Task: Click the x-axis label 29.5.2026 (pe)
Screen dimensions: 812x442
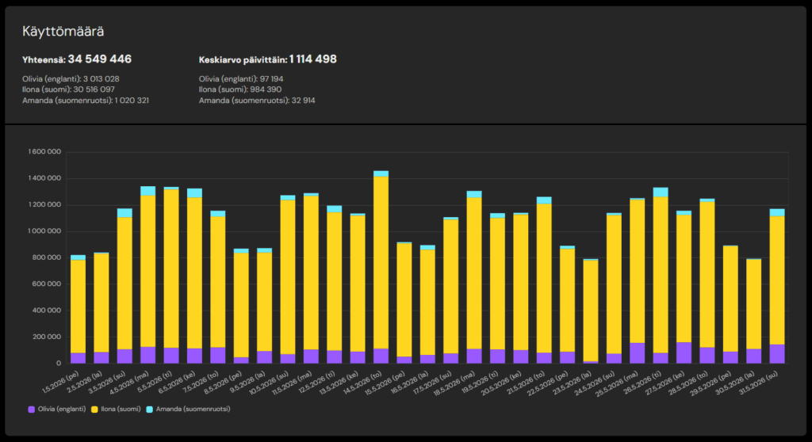Action: coord(712,383)
